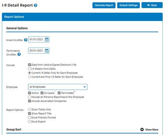Open calendar picker for Hired On/After date
This screenshot has height=135, width=165.
pos(47,40)
